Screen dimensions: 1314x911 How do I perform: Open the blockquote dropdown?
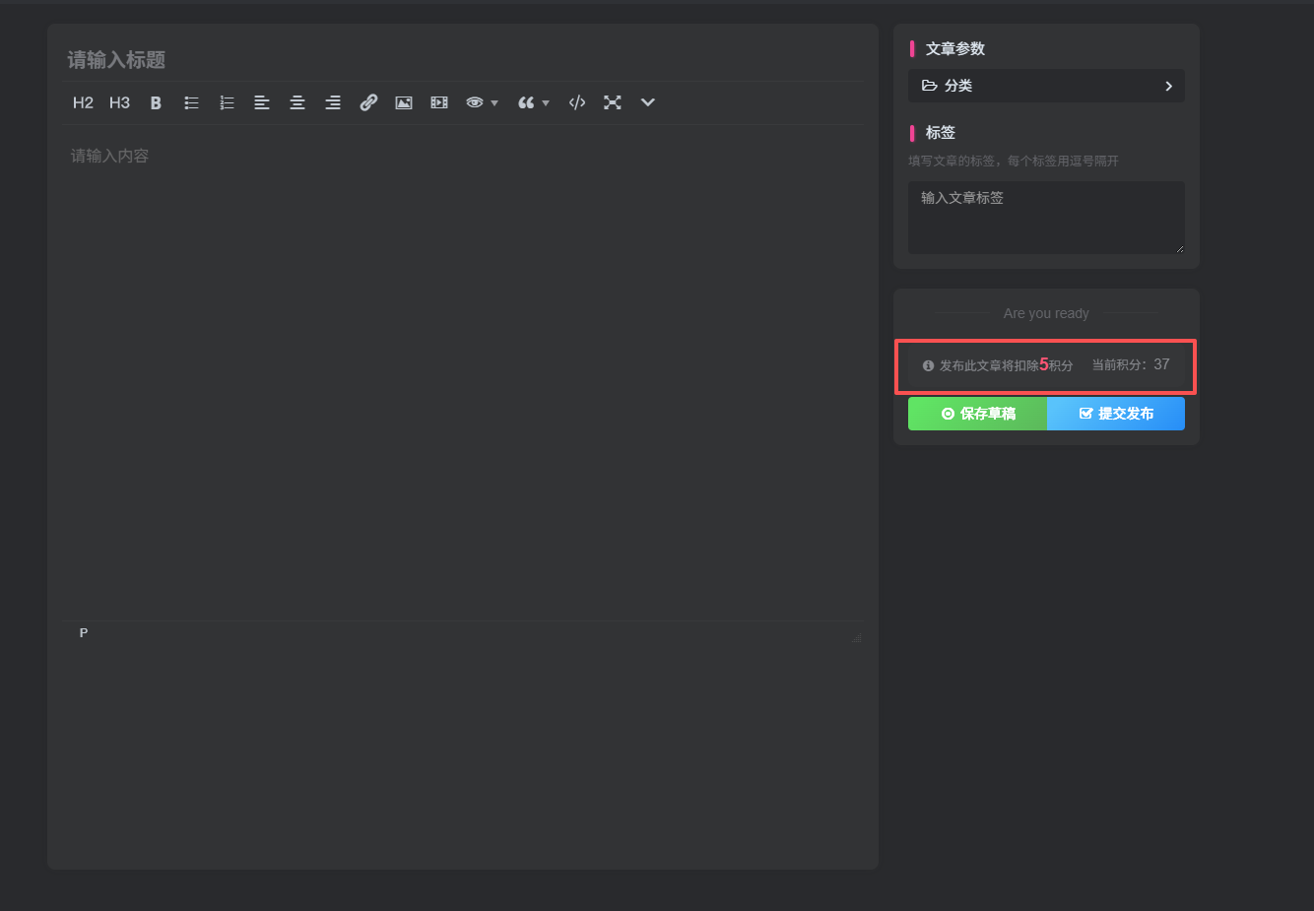533,102
